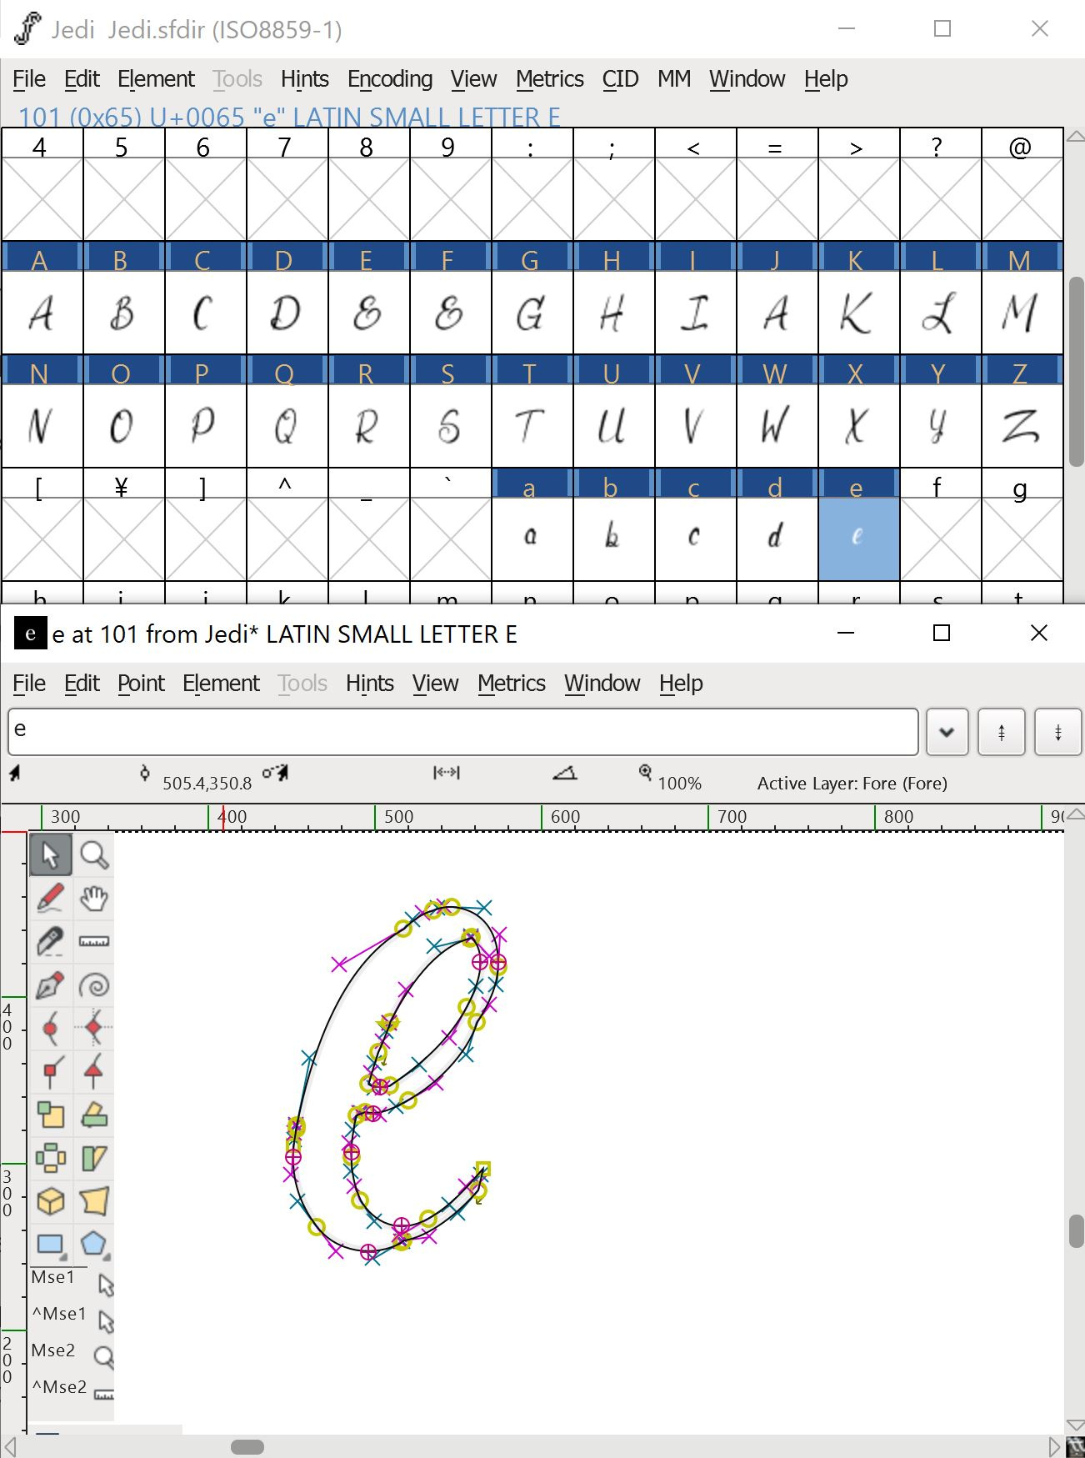Select the Pointer tool in the glyph editor
The image size is (1085, 1458).
pyautogui.click(x=50, y=854)
